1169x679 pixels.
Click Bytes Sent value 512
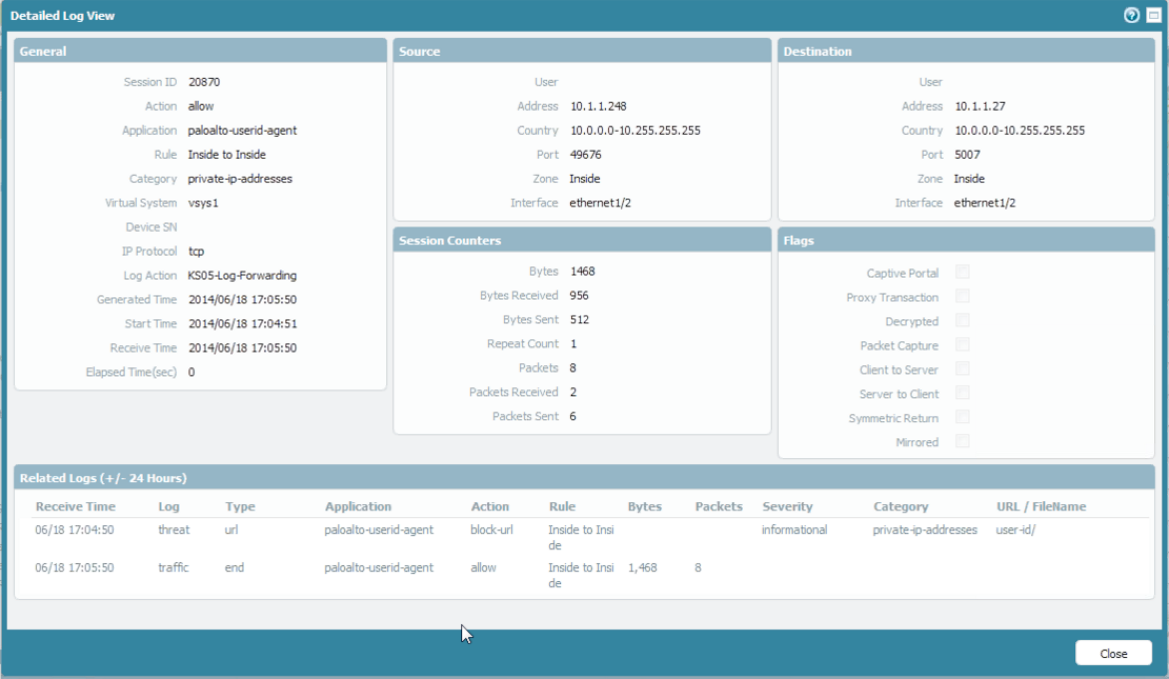[x=579, y=319]
